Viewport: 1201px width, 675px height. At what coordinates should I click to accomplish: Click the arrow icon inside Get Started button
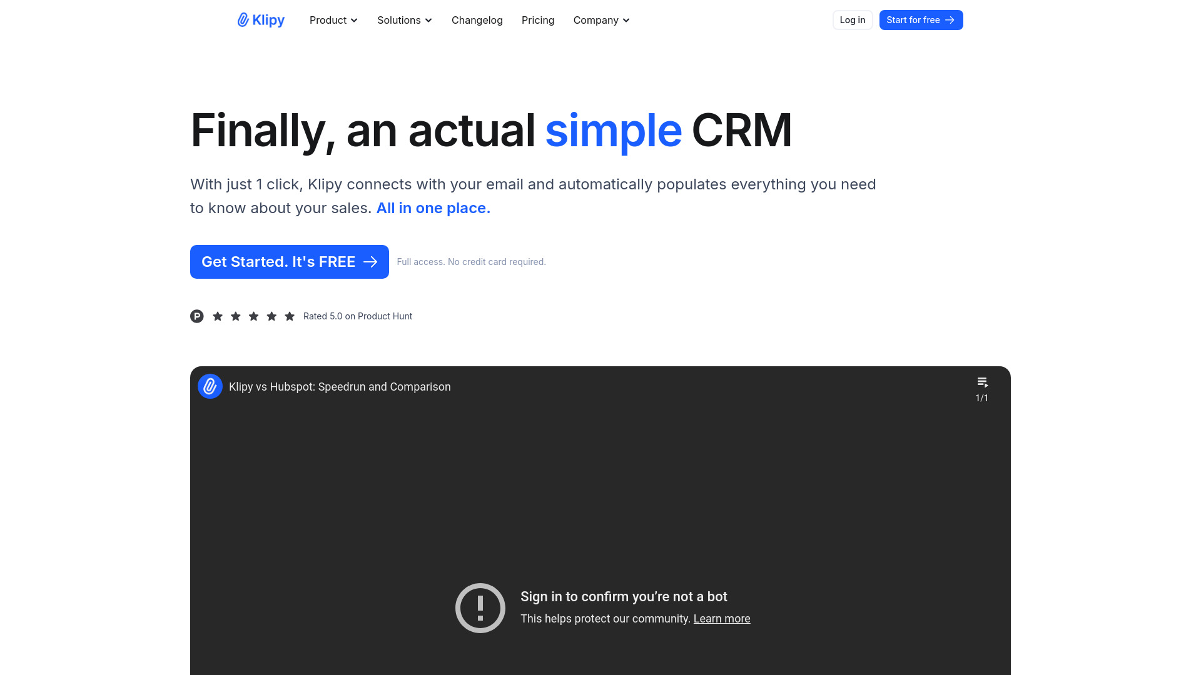click(x=370, y=261)
